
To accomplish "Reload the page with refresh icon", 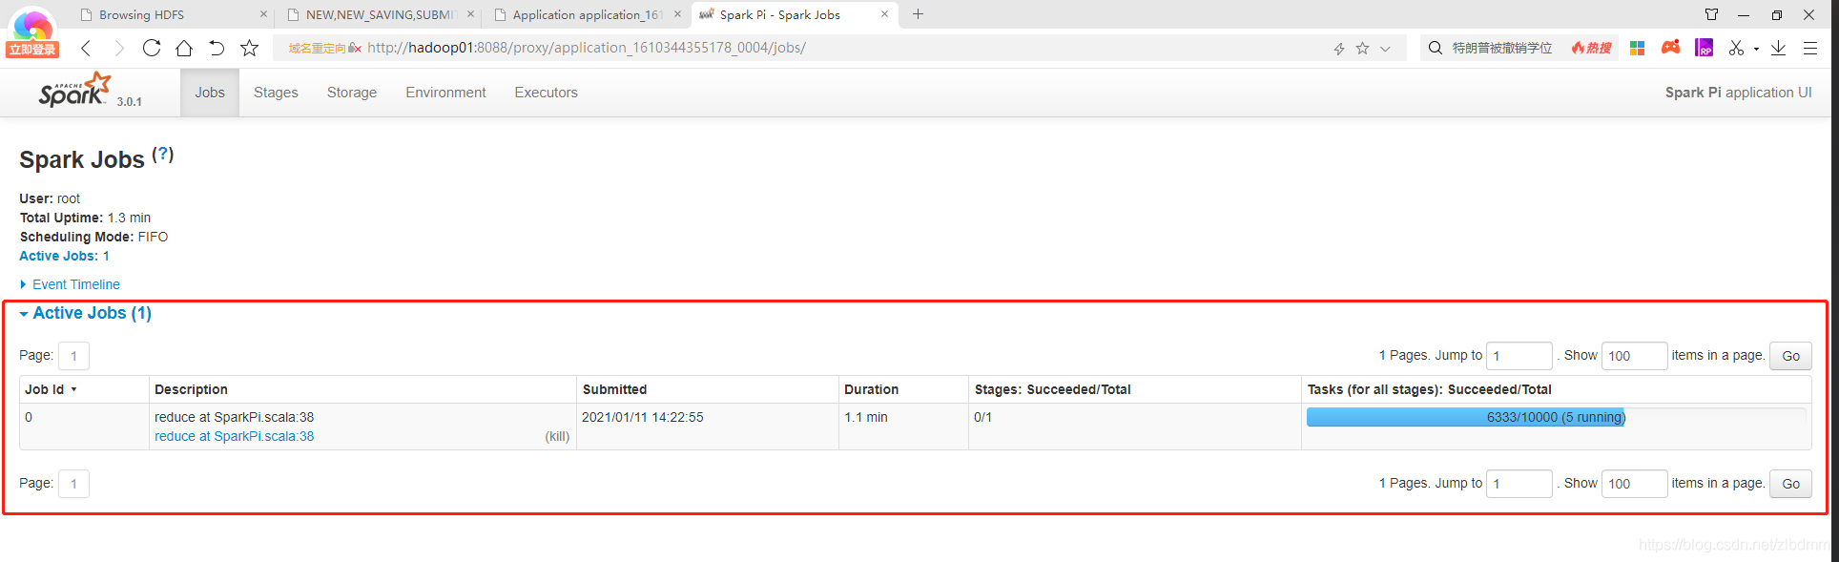I will [152, 48].
